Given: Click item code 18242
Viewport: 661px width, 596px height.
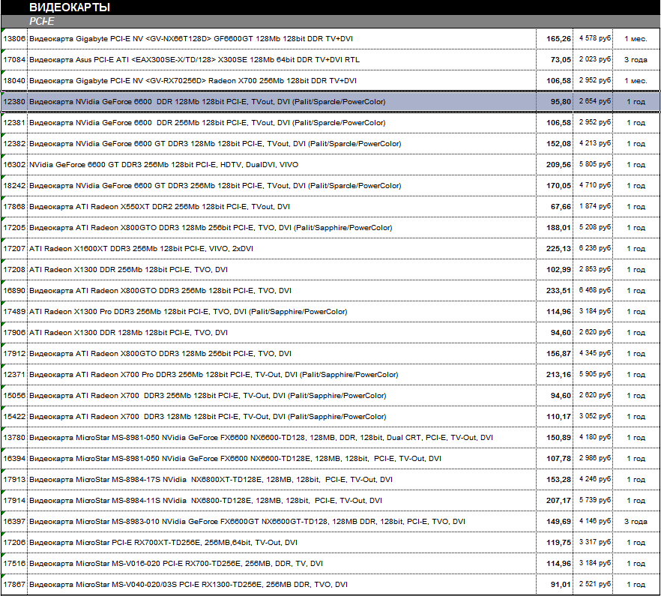Looking at the screenshot, I should tap(14, 186).
